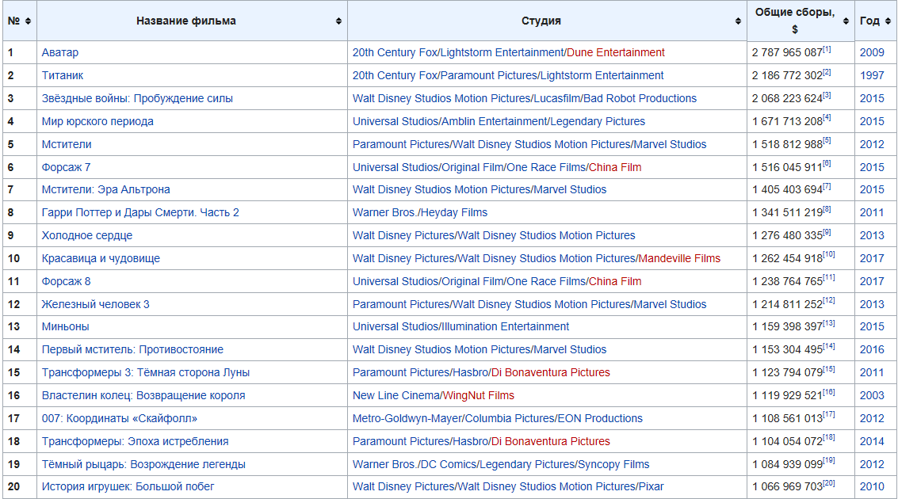
Task: Sort by Год using header arrows
Action: tap(888, 21)
